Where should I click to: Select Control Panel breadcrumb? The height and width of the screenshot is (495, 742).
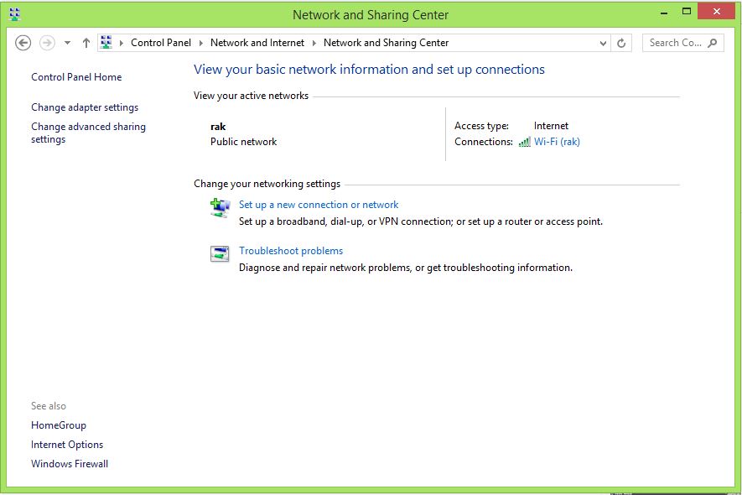point(161,43)
